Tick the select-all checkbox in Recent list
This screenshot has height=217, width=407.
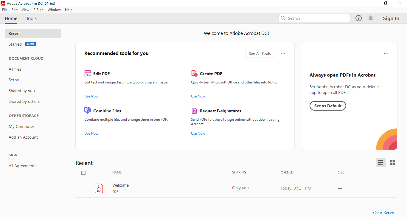click(x=83, y=173)
